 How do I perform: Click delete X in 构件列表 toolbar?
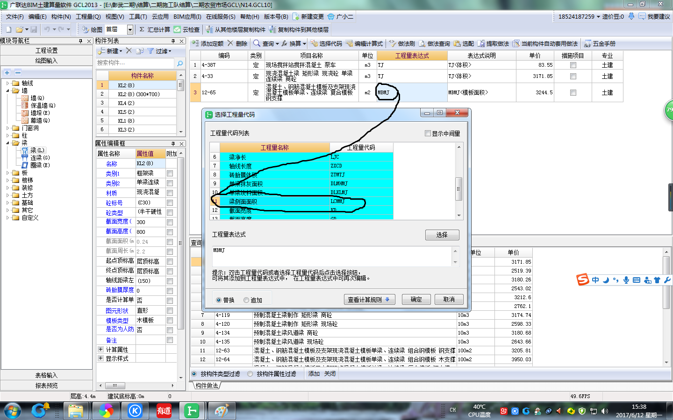click(x=129, y=51)
